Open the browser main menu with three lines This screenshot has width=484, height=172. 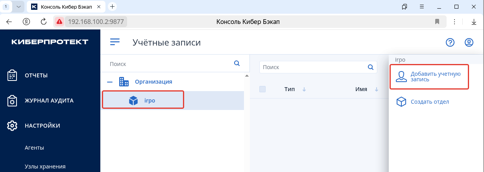click(x=422, y=7)
